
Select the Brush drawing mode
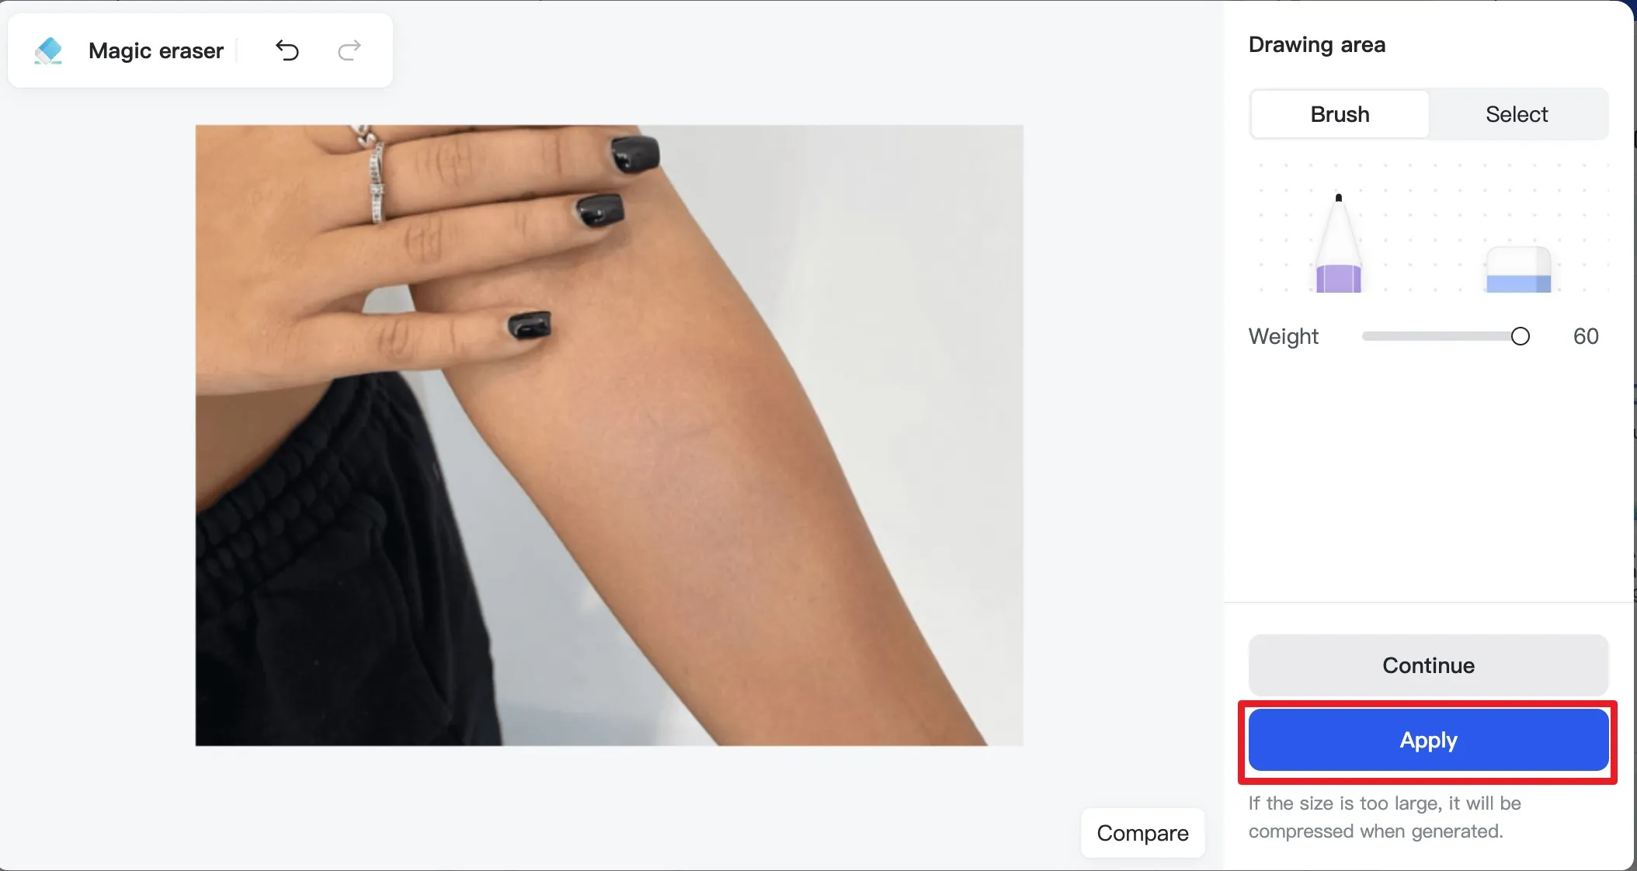[1340, 113]
